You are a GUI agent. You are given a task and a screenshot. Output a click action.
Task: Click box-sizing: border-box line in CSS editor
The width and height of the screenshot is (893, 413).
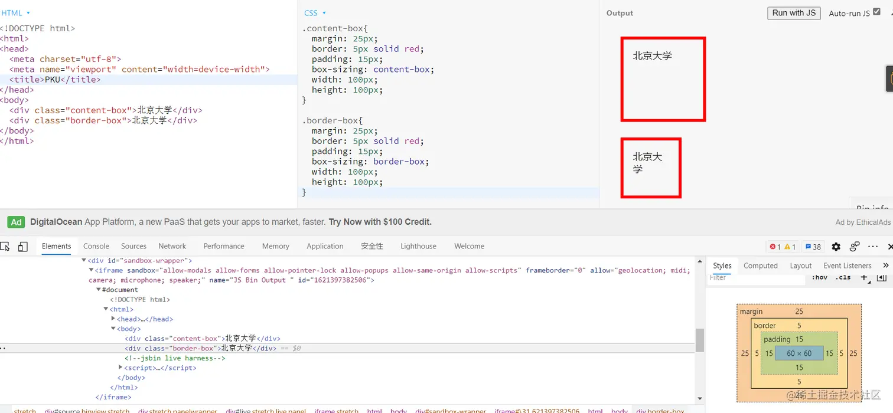(x=370, y=162)
